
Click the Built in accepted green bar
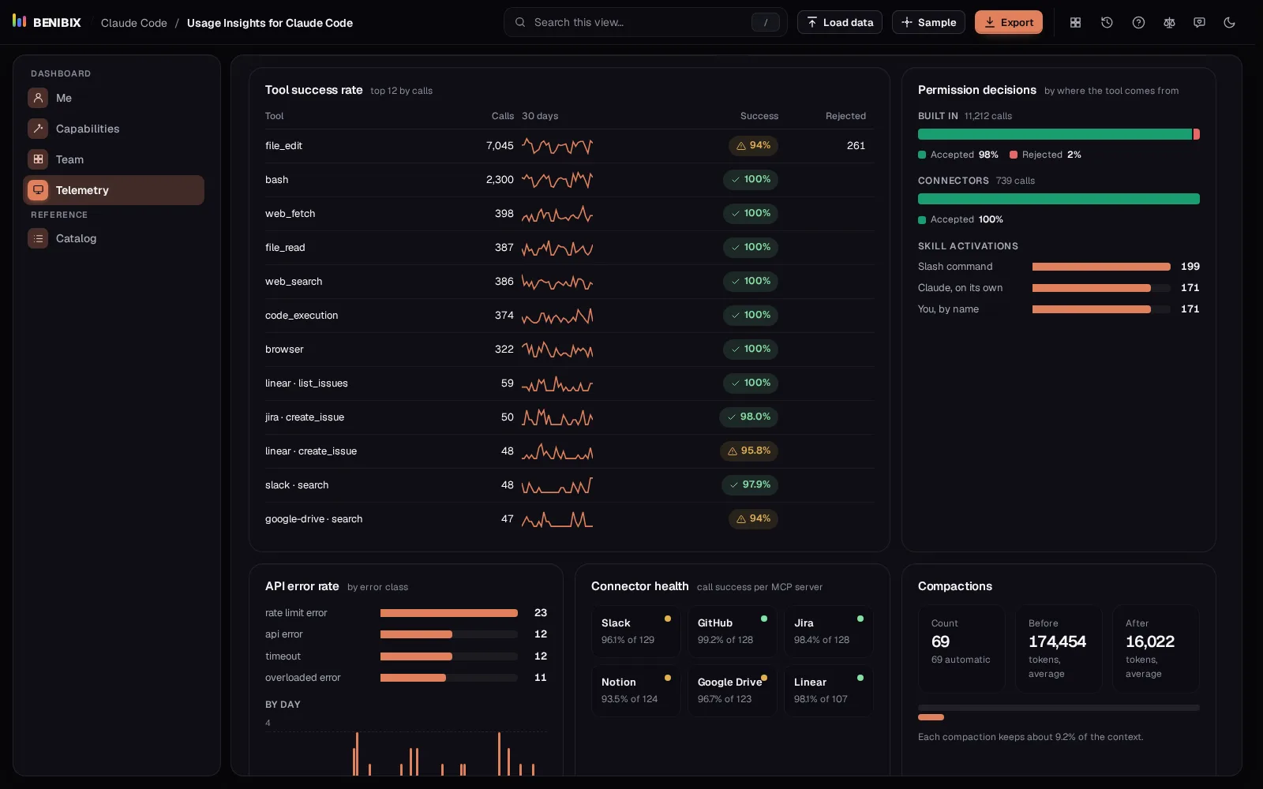point(1055,134)
